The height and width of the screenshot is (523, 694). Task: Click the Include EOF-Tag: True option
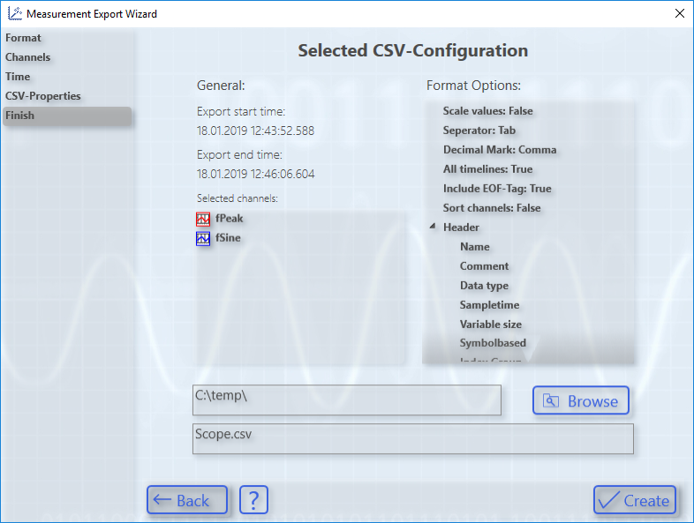coord(497,189)
